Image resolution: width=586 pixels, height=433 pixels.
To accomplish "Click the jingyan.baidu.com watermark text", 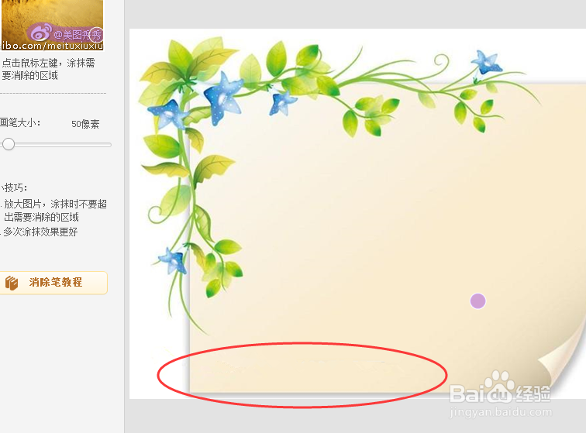I will 501,412.
